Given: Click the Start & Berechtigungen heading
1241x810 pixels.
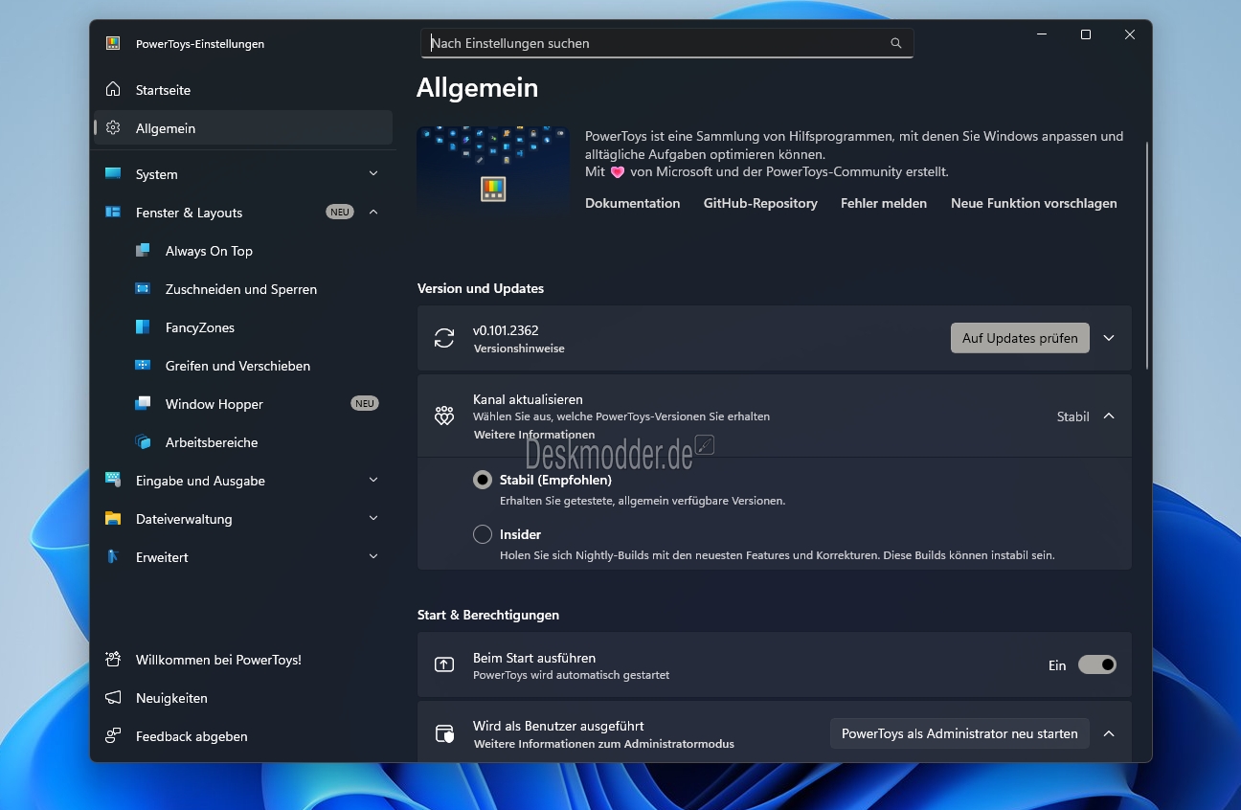Looking at the screenshot, I should (x=488, y=615).
